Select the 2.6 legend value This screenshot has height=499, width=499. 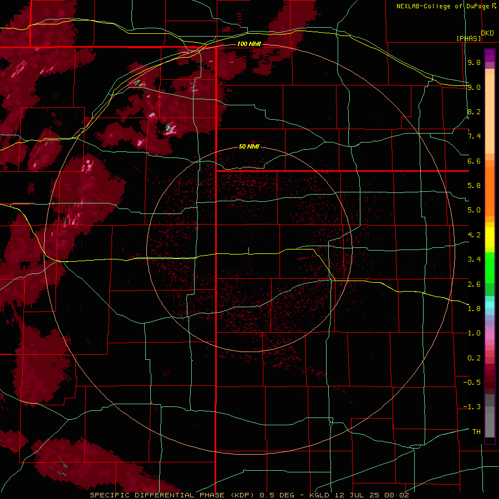click(x=474, y=284)
